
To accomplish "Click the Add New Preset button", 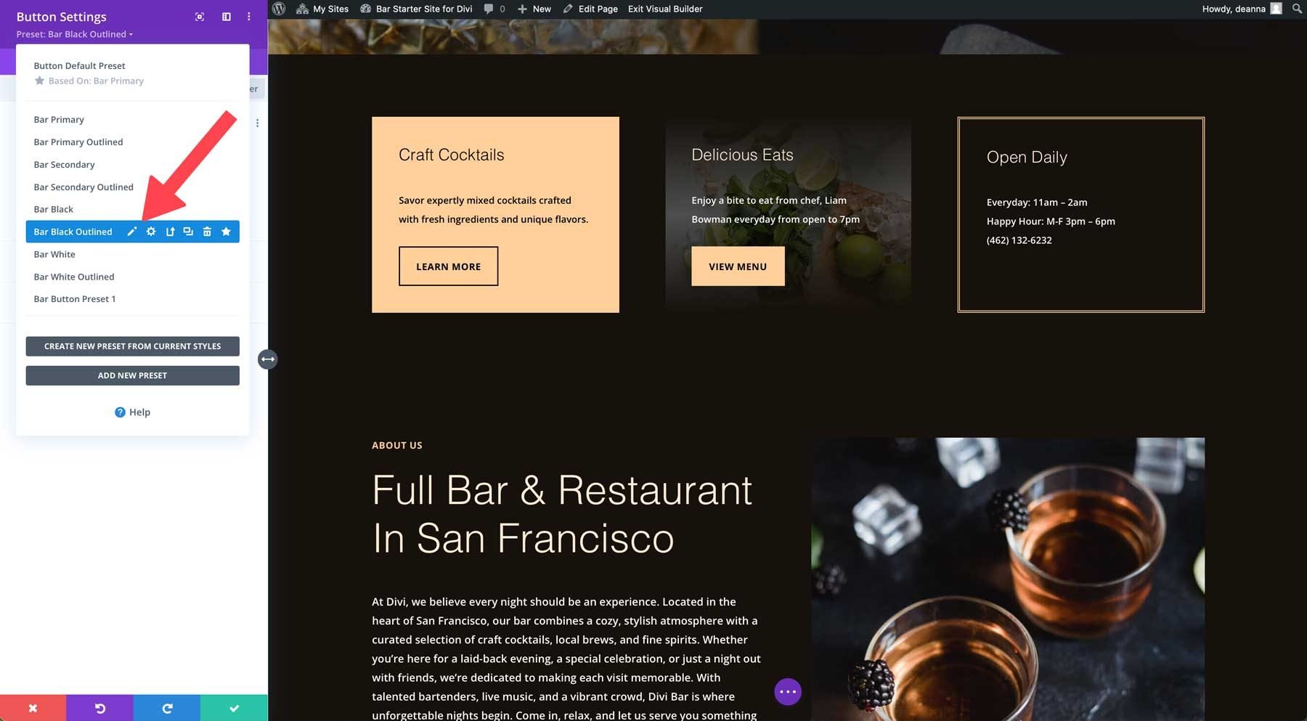I will click(x=133, y=375).
